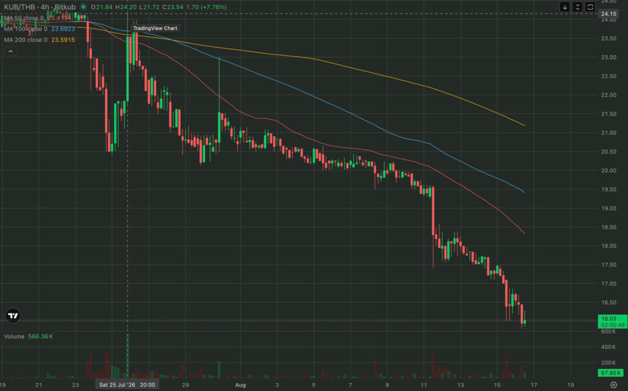Viewport: 628px width, 391px height.
Task: Open the TradingView logo at the bottom left
Action: click(13, 316)
